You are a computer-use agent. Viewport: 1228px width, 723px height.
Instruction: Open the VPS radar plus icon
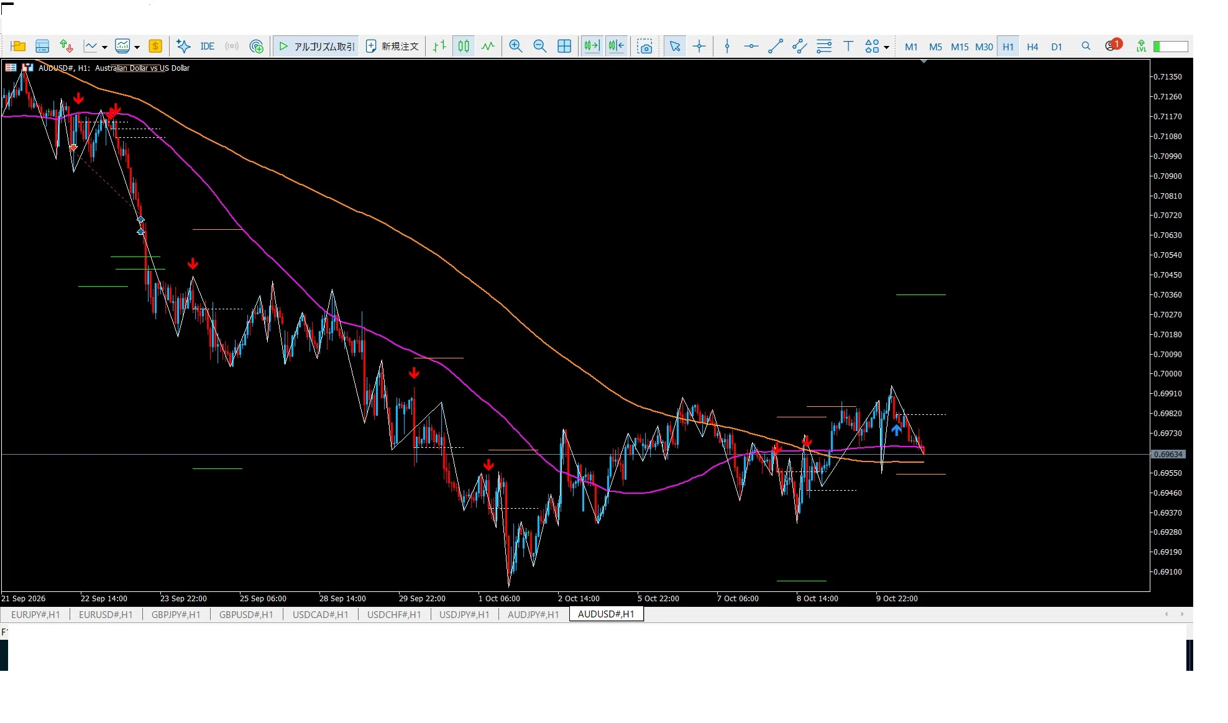click(257, 46)
